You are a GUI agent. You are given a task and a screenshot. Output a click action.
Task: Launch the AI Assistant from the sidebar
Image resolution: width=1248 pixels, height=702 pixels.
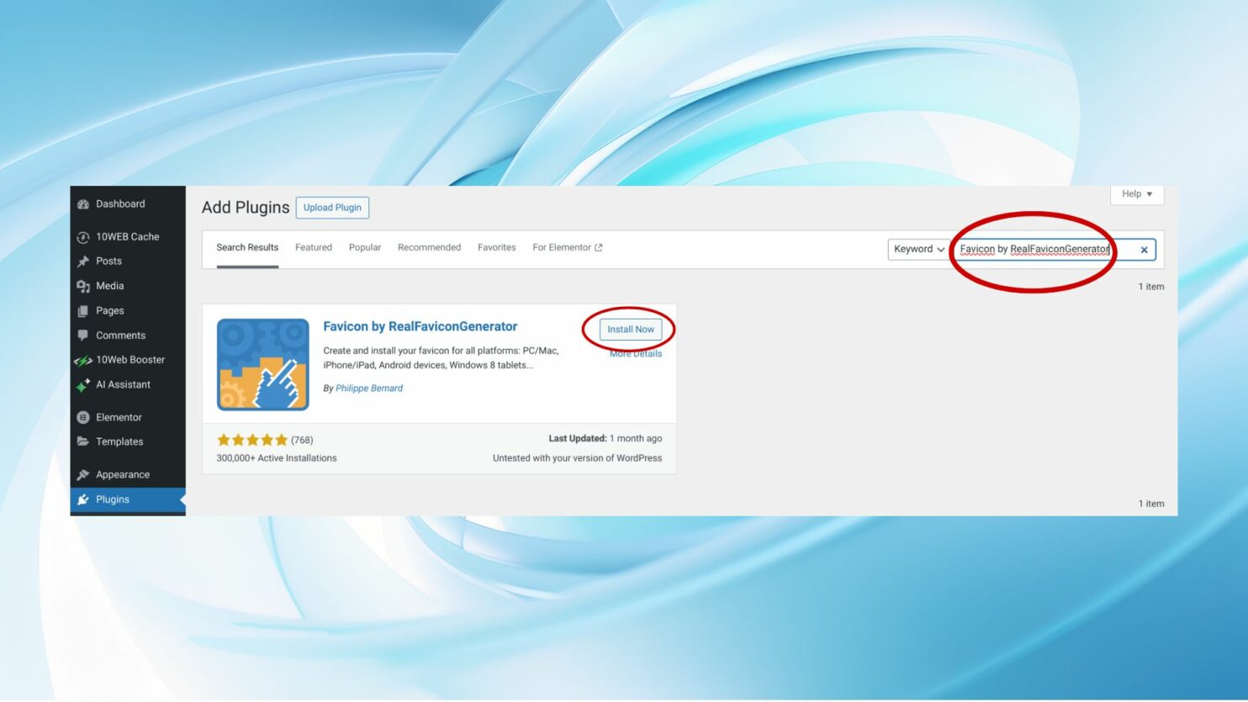pos(83,384)
